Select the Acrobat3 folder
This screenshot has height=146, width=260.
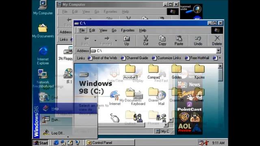[130, 72]
